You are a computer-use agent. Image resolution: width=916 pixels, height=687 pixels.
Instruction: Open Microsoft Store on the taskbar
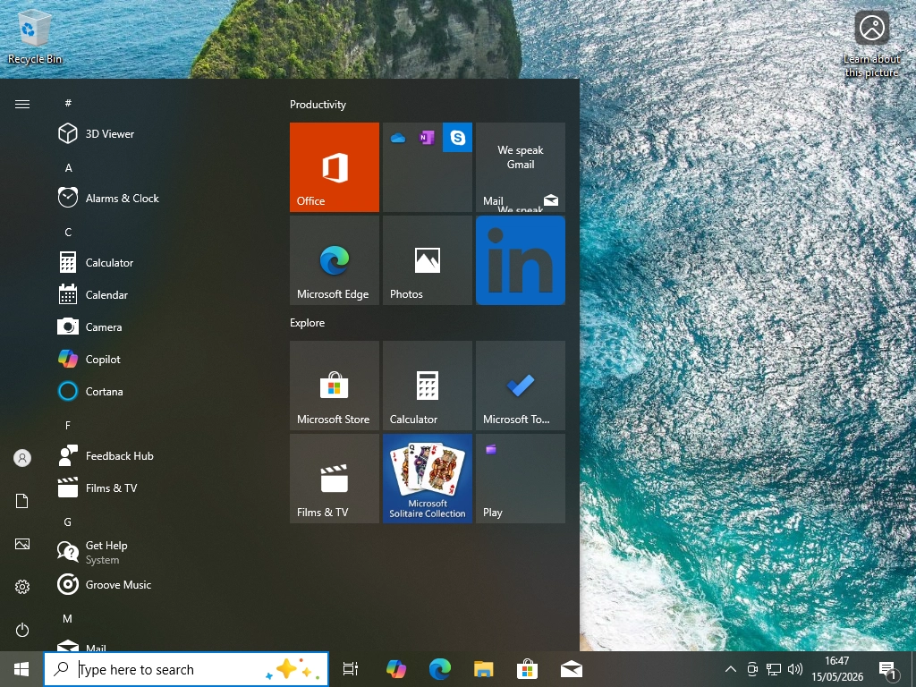coord(527,669)
